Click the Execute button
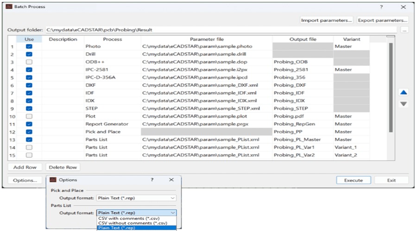Image resolution: width=417 pixels, height=231 pixels. click(x=354, y=180)
